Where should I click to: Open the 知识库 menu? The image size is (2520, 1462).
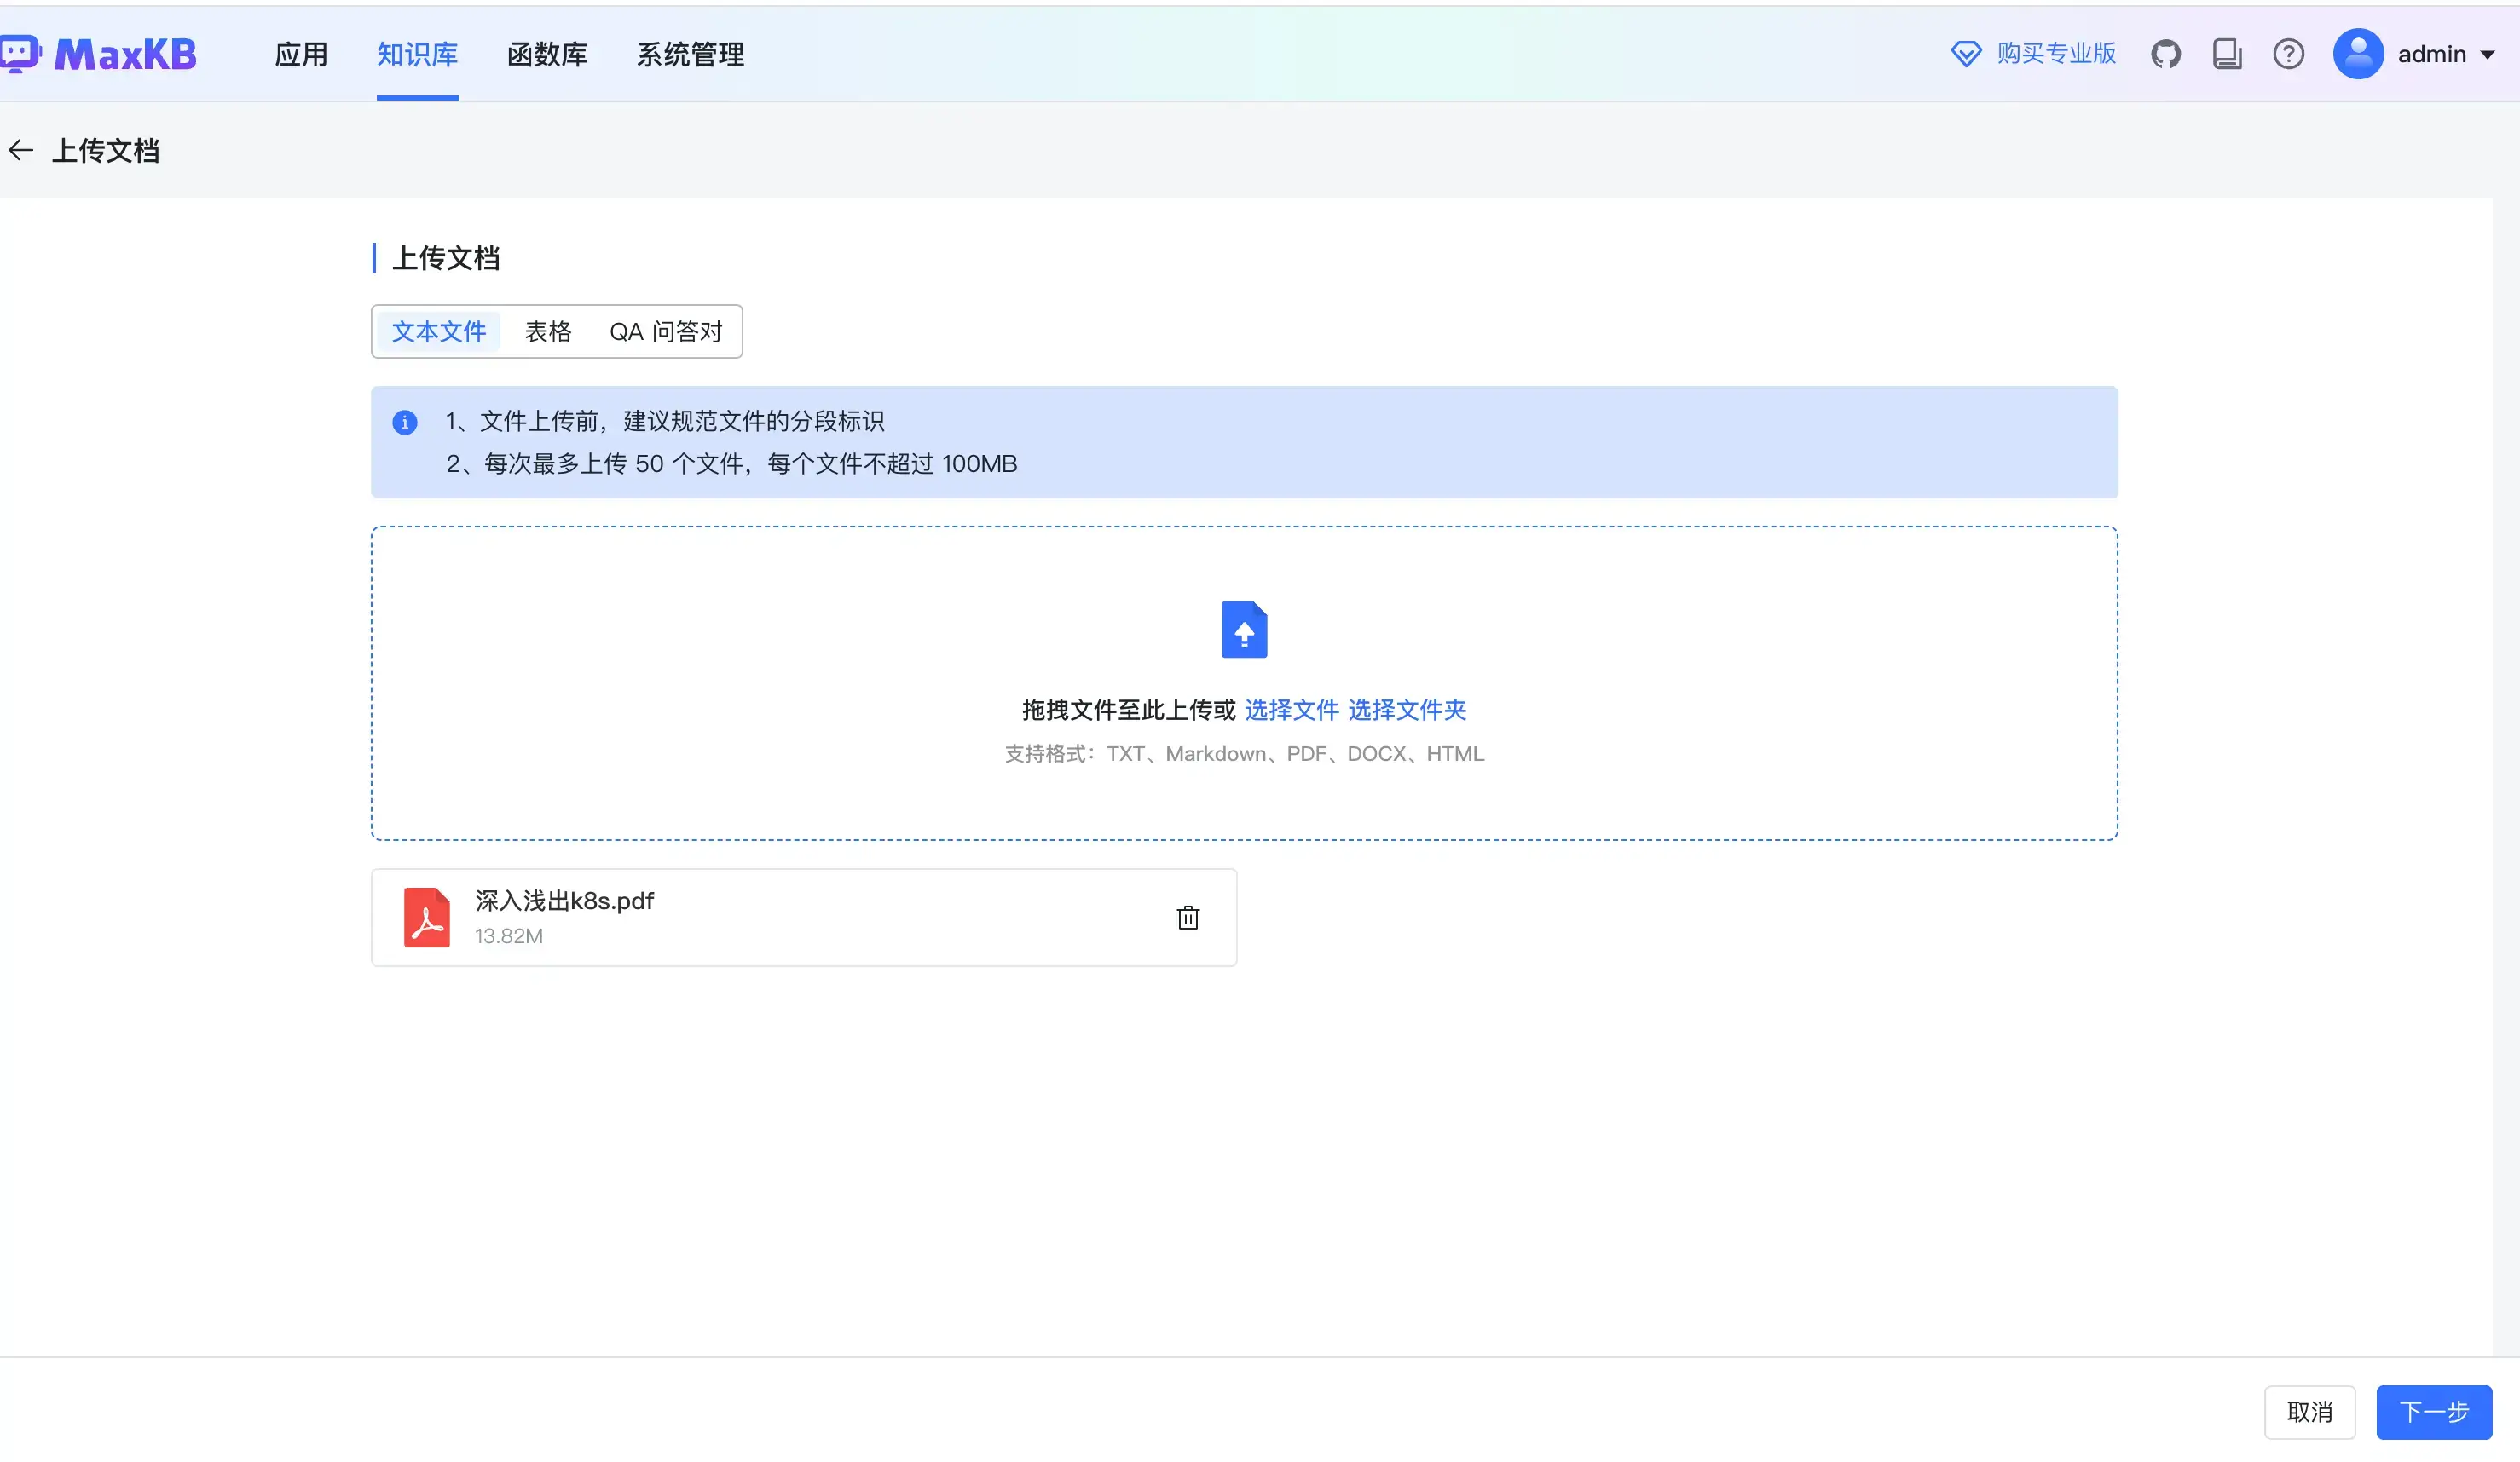[417, 54]
